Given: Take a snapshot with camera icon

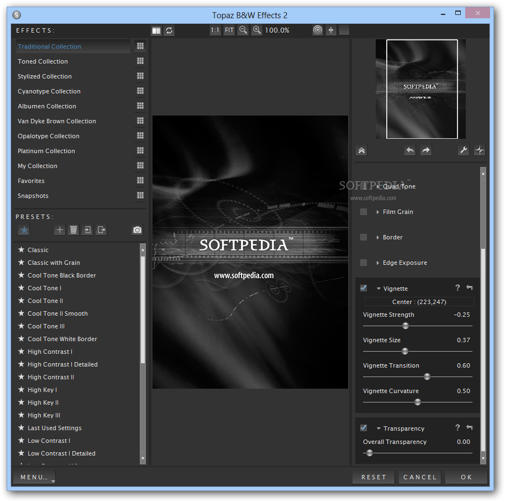Looking at the screenshot, I should [x=138, y=230].
